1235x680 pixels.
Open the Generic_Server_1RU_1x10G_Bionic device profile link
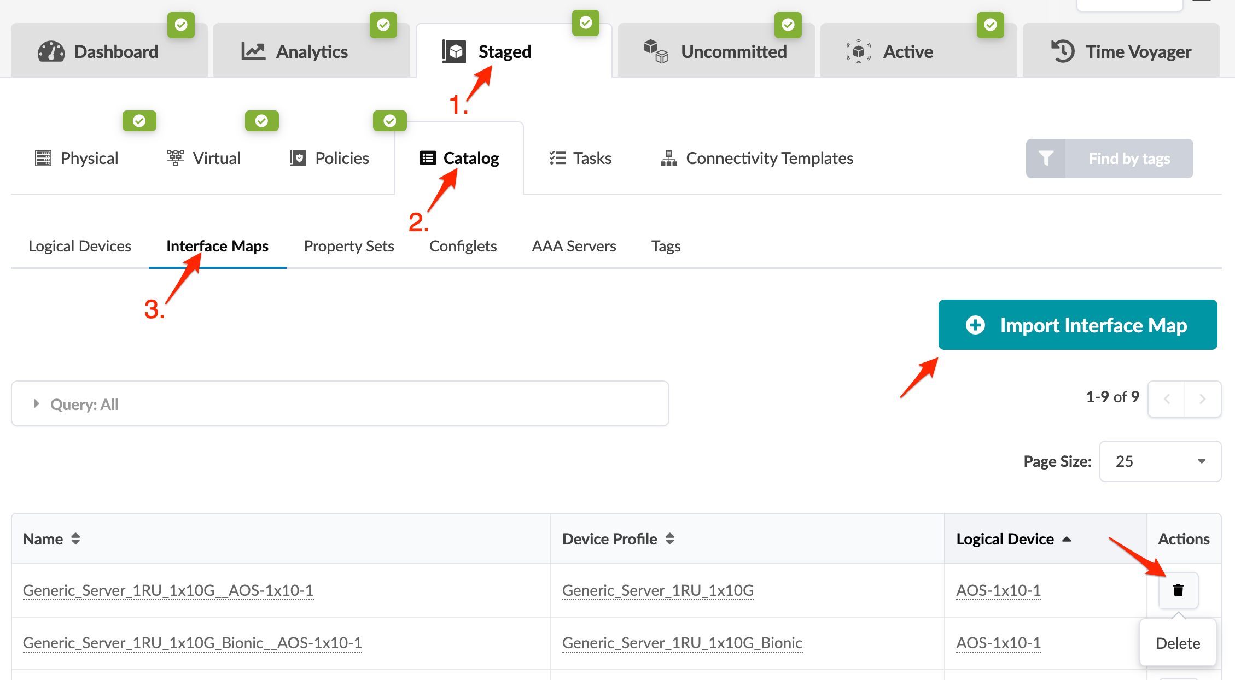tap(682, 643)
